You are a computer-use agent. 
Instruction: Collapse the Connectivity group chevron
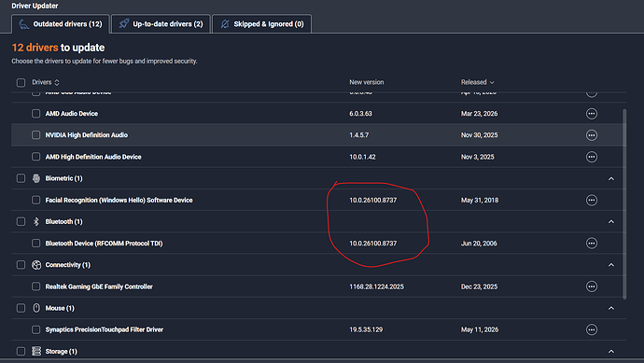click(611, 265)
